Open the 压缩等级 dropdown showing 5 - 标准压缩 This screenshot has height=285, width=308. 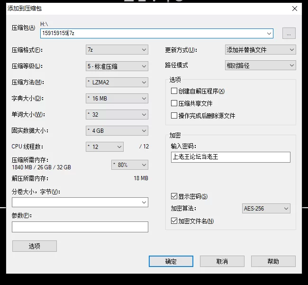pos(117,66)
